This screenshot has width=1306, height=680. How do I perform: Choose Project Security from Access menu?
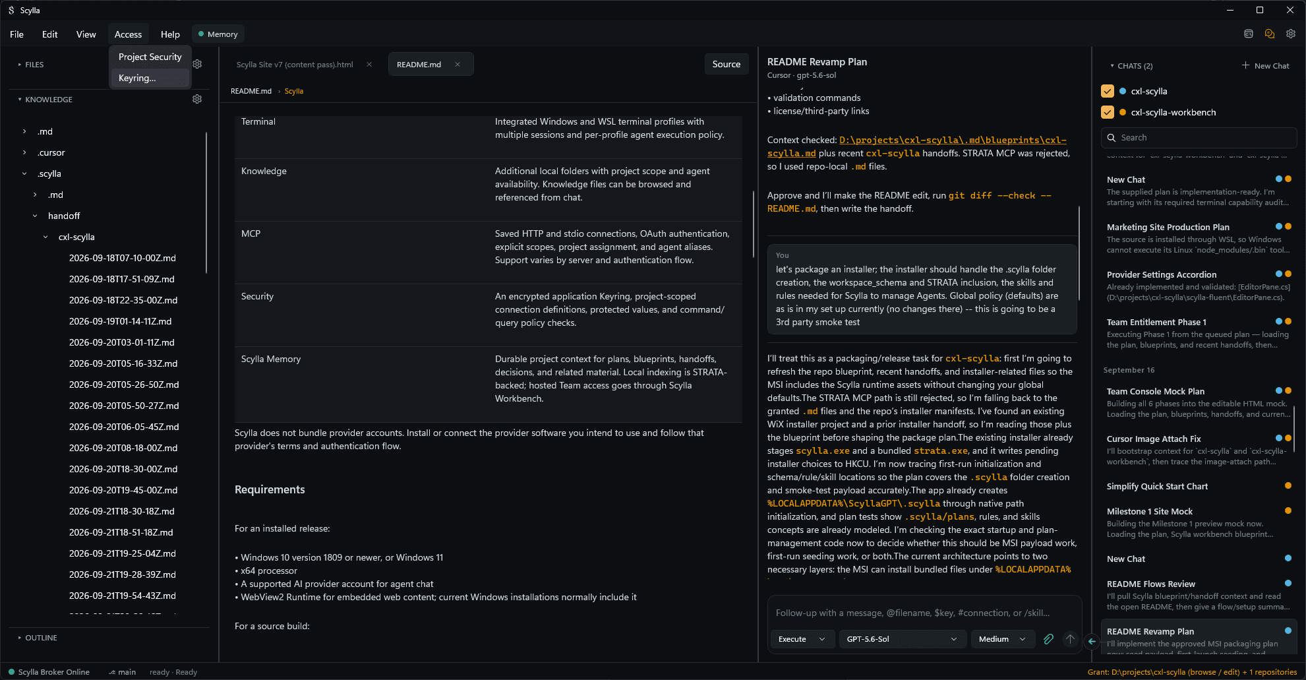150,57
